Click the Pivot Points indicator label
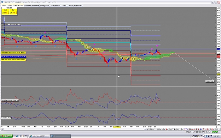 [11, 24]
